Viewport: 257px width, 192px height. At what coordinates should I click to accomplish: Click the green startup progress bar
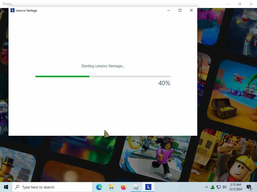pos(103,76)
